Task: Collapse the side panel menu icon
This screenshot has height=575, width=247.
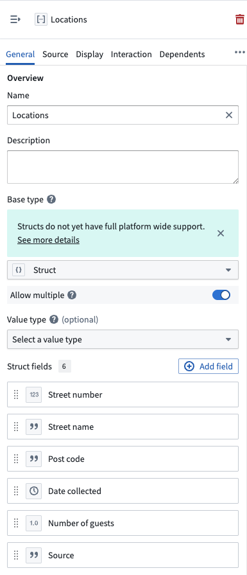Action: click(x=15, y=19)
